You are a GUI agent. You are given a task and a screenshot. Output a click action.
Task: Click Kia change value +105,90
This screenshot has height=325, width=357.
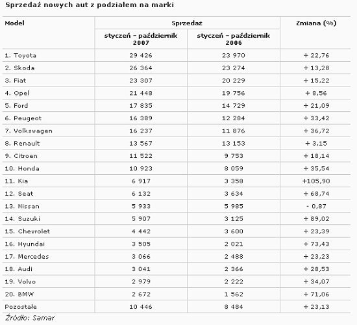316,181
